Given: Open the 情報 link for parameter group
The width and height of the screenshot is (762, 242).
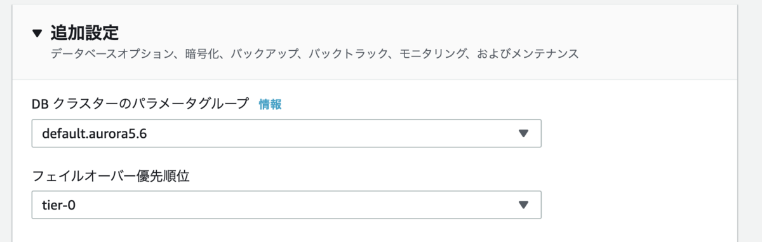Looking at the screenshot, I should tap(270, 105).
